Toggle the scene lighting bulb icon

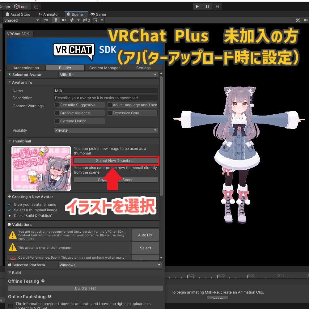(56, 20)
